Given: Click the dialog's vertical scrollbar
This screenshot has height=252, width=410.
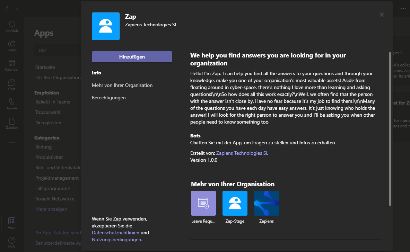Looking at the screenshot, I should tap(390, 129).
